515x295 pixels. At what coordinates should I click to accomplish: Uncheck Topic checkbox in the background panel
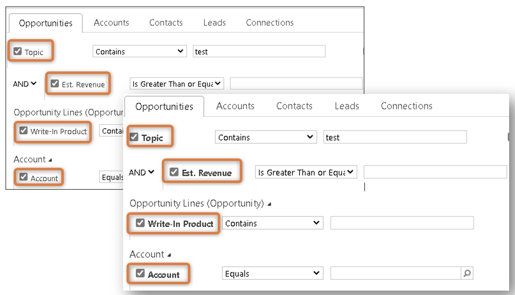click(x=18, y=51)
